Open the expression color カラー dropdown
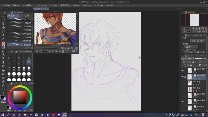Image resolution: width=208 pixels, height=117 pixels. [191, 47]
